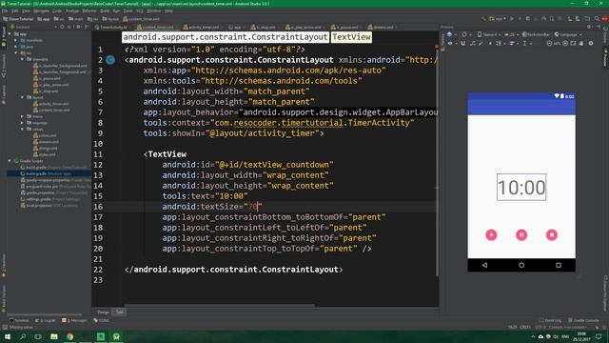Collapse the app module tree node
The image size is (609, 343).
(10, 34)
